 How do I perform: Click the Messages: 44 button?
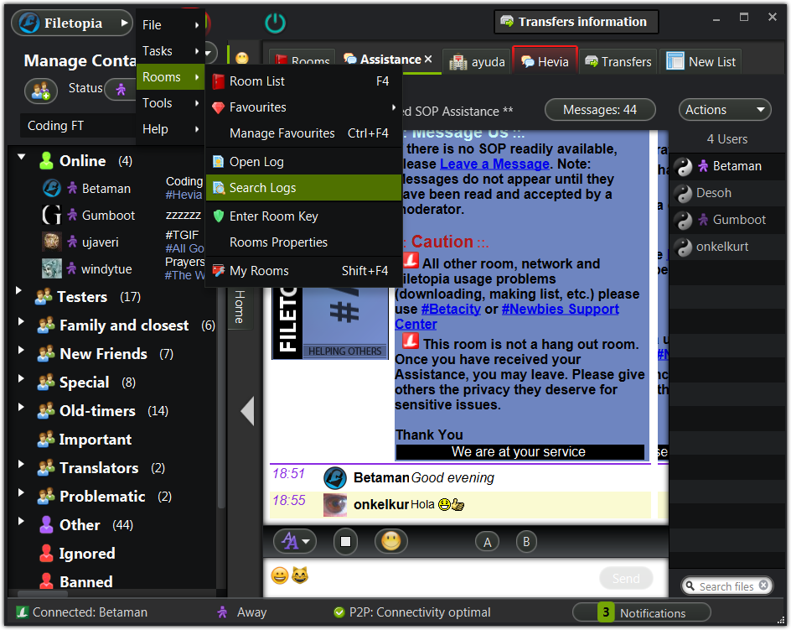click(x=600, y=110)
